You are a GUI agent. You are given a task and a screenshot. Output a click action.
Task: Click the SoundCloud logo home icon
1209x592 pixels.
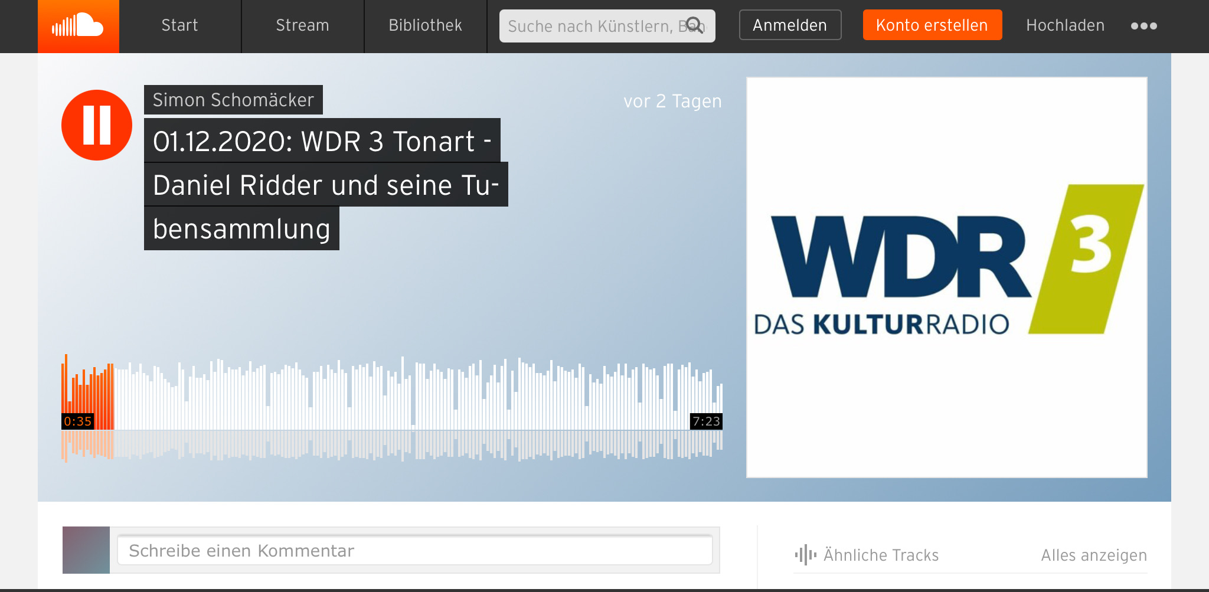pos(79,26)
